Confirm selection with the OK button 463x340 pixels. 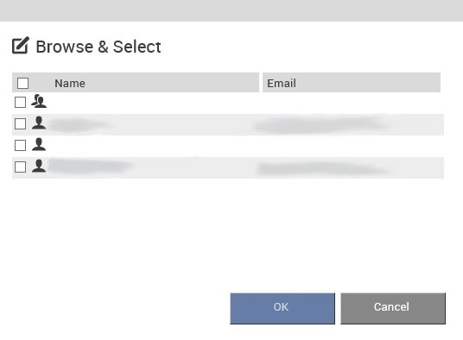pyautogui.click(x=282, y=308)
